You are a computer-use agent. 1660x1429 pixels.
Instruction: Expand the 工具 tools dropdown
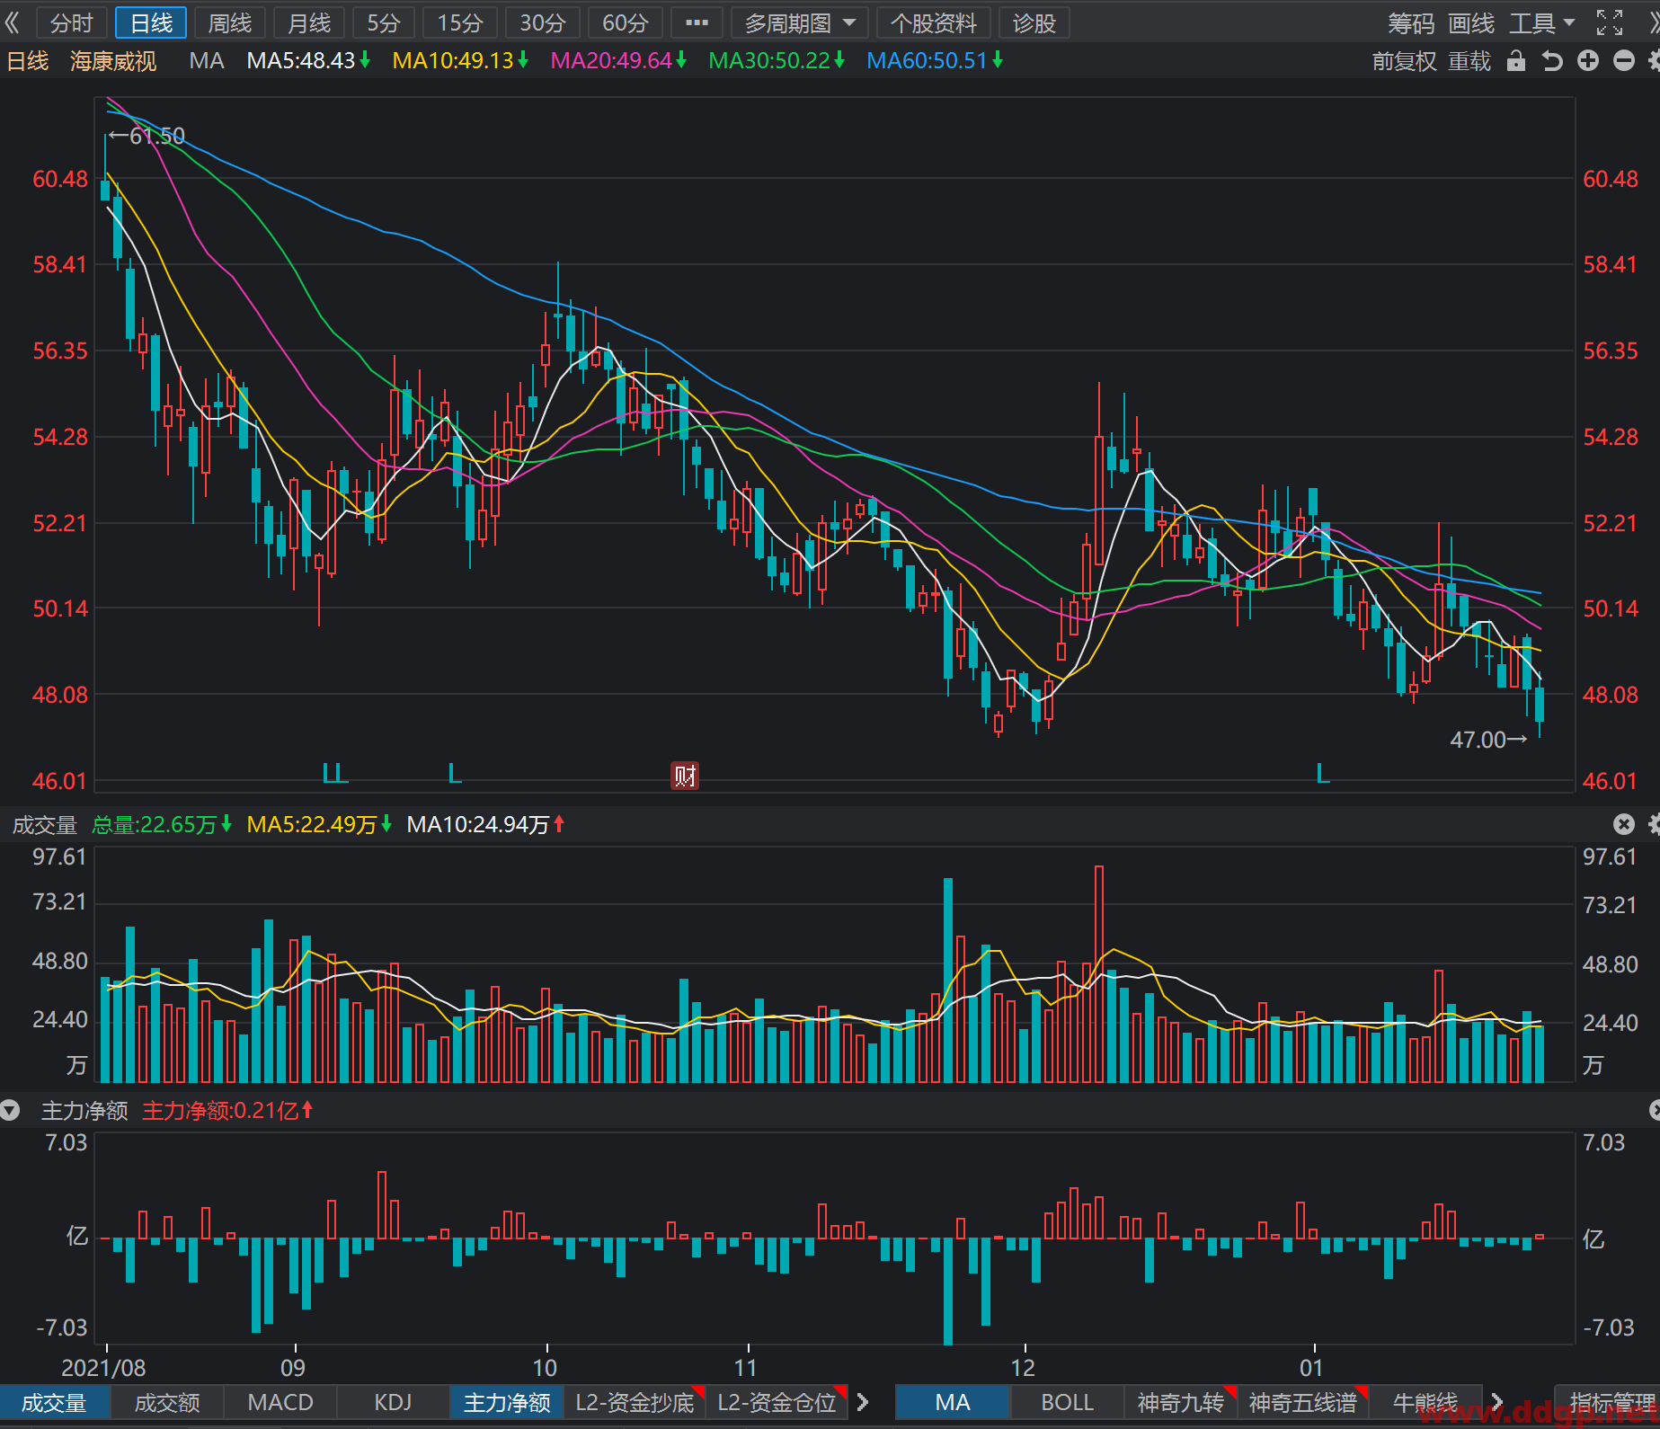1542,23
